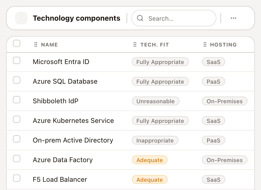Open Shibboleth IdP component
Screen dimensions: 261x190
tap(56, 101)
